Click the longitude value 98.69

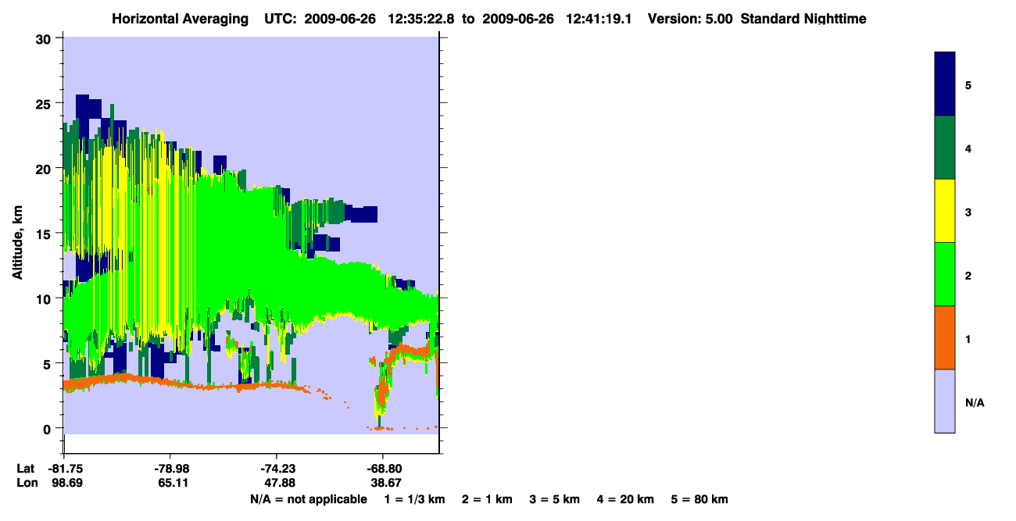(66, 484)
